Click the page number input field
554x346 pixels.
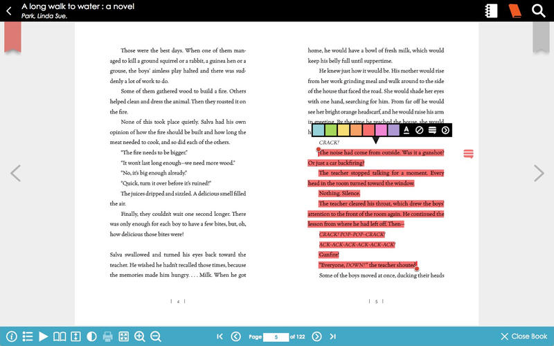[276, 337]
